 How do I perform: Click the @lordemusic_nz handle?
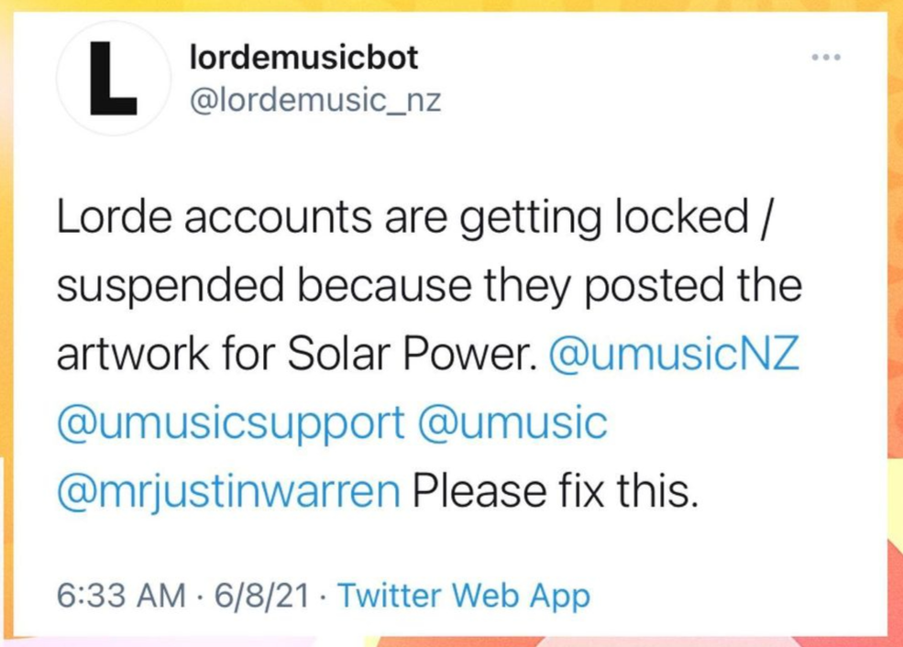[x=315, y=100]
